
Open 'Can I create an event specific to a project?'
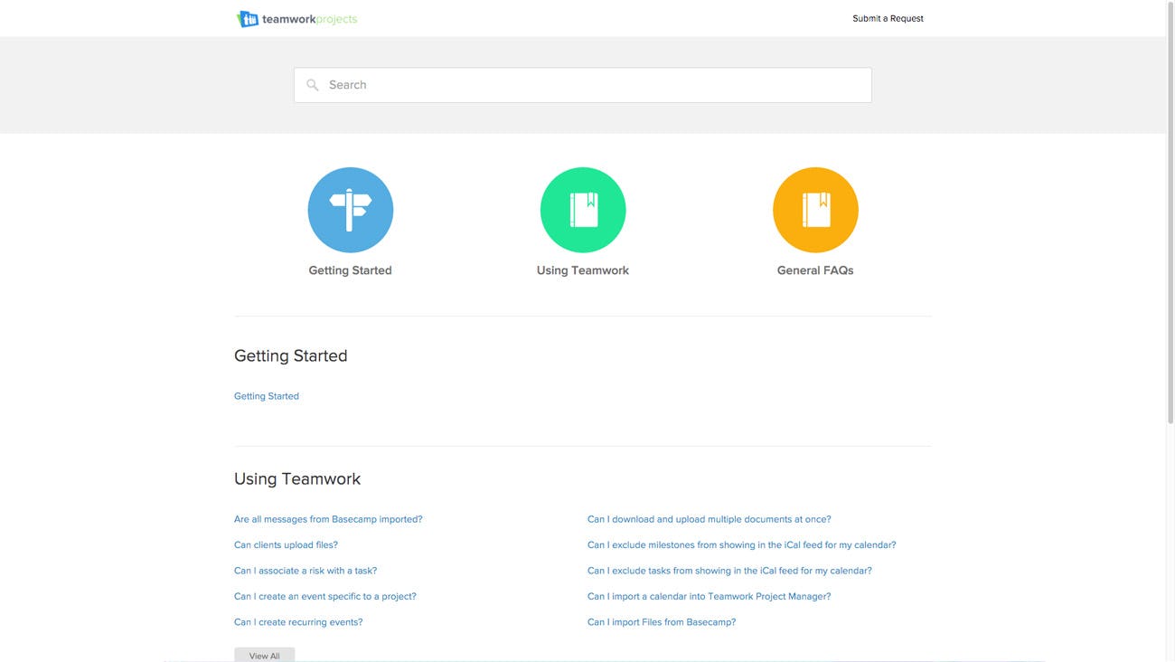click(x=325, y=597)
